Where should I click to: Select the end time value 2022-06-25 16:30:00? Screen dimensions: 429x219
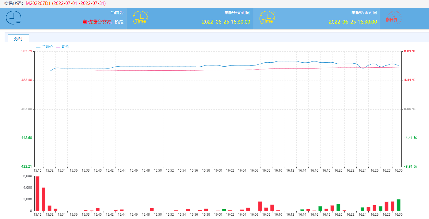[x=353, y=22]
